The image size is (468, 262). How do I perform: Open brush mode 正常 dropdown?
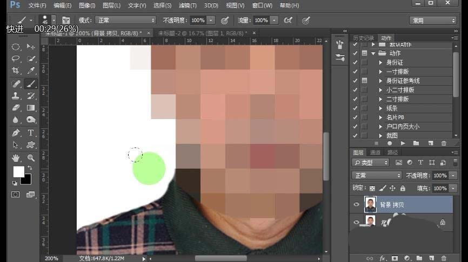point(126,20)
